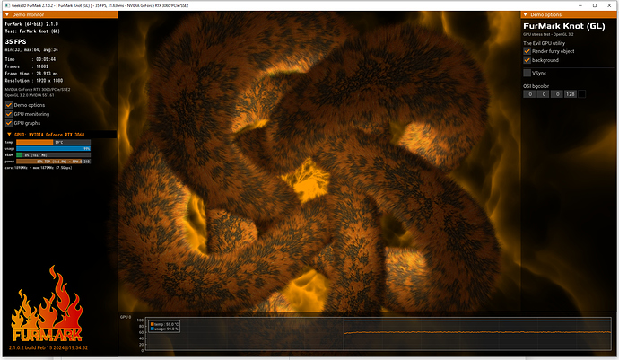Collapse the GPU0 NVIDIA GeForce RTX 3060 section
This screenshot has width=619, height=360.
tap(9, 135)
